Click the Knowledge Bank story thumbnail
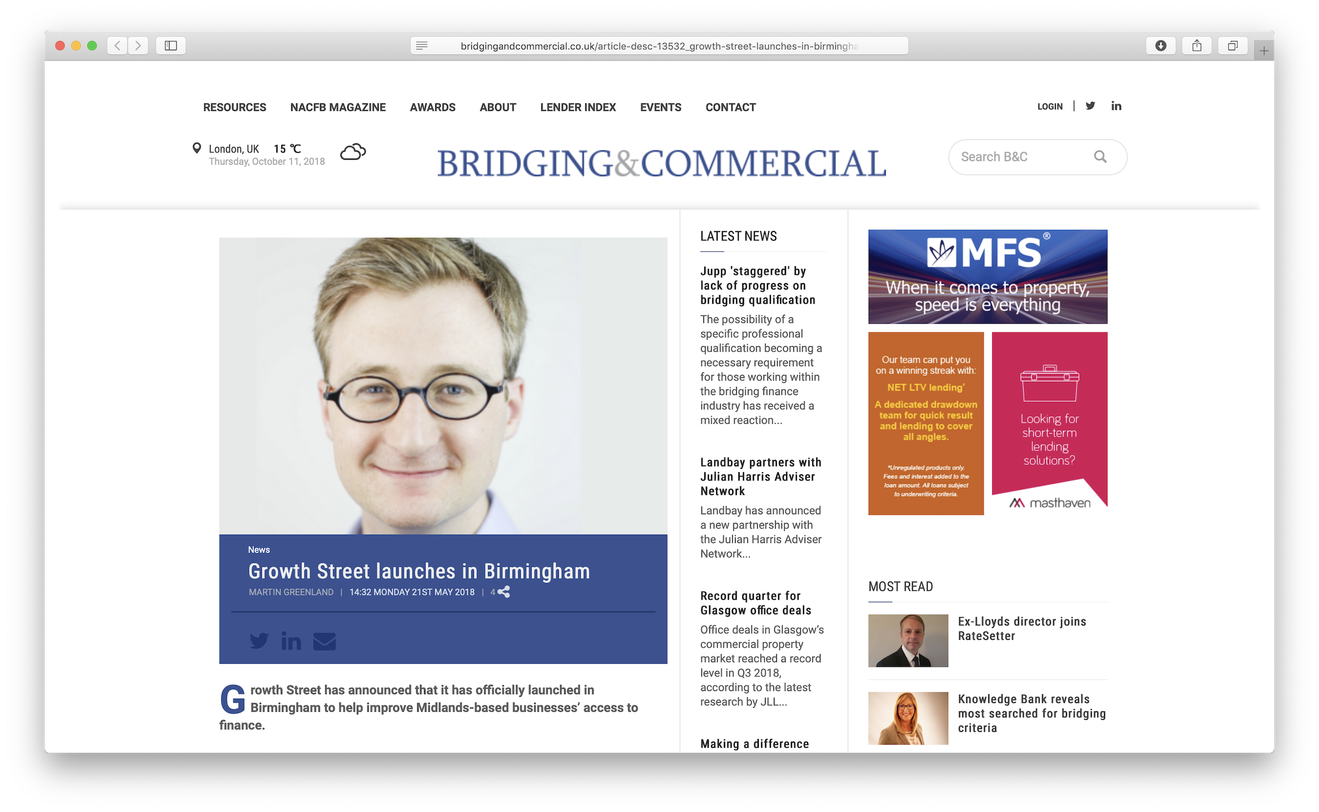This screenshot has width=1319, height=812. click(908, 718)
